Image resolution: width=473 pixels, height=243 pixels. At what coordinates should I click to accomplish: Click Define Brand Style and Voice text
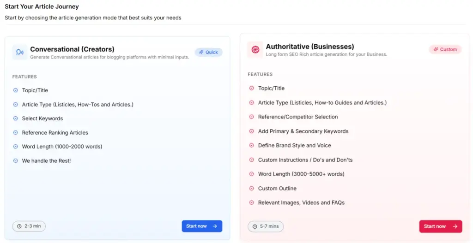click(294, 145)
